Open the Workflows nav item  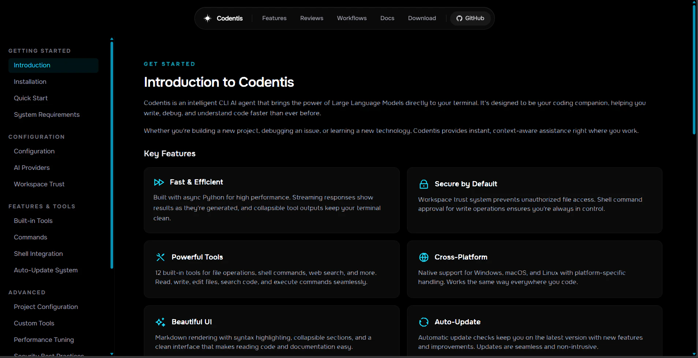tap(352, 18)
